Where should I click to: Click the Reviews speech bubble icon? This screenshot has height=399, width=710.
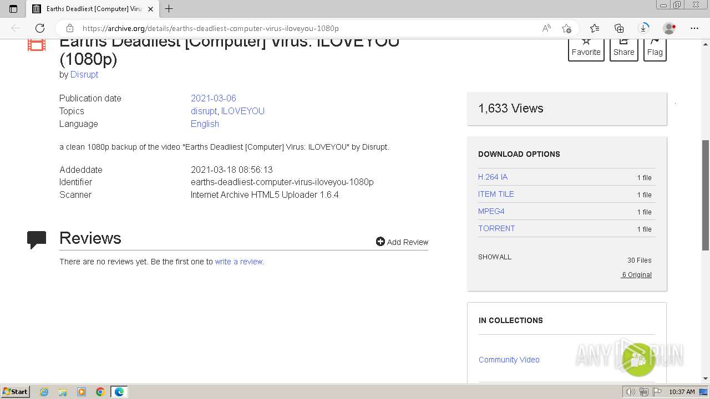tap(37, 239)
